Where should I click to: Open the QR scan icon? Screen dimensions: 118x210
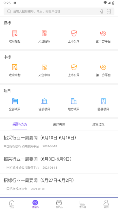pyautogui.click(x=109, y=11)
